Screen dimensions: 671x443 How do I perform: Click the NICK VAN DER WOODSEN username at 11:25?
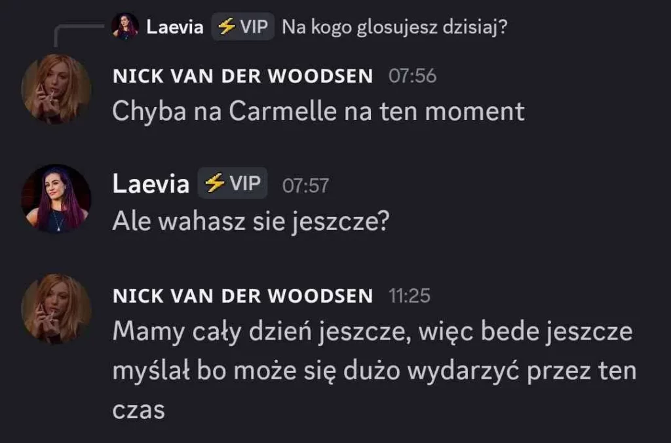click(x=242, y=296)
